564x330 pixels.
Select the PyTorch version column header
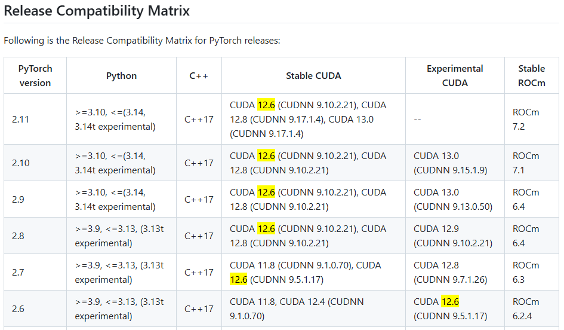(x=35, y=76)
